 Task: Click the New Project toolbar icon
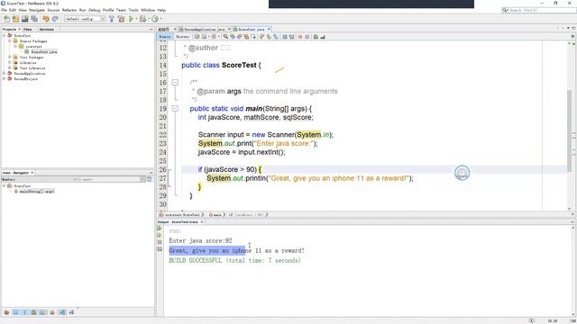click(x=16, y=19)
